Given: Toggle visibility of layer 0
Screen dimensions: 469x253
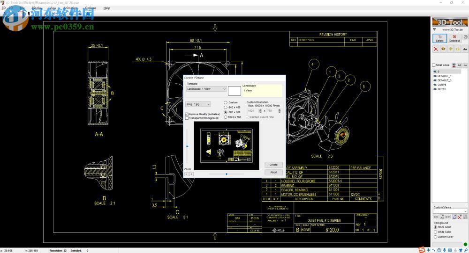Looking at the screenshot, I should click(435, 72).
